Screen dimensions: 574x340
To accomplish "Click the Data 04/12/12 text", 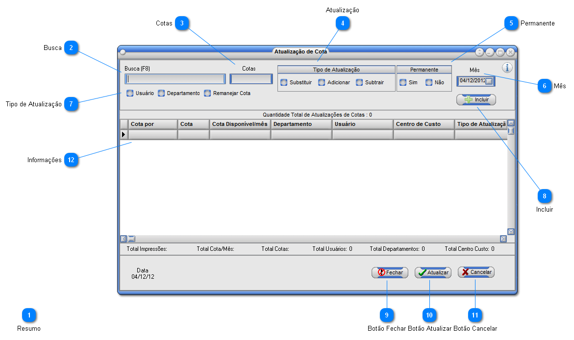I will point(143,273).
